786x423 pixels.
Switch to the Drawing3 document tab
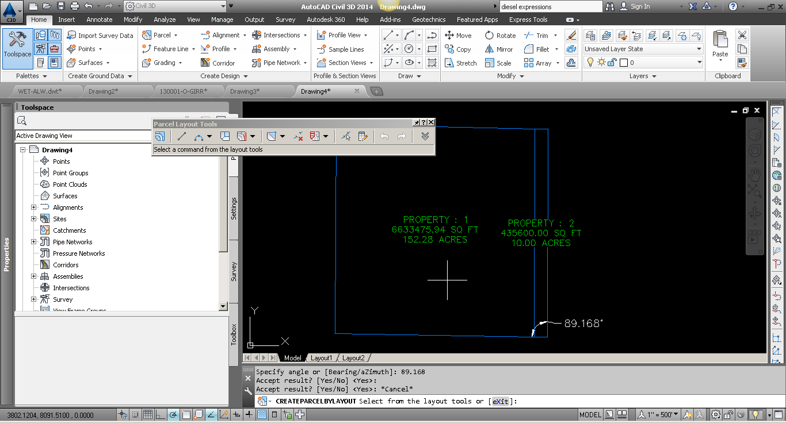[245, 91]
